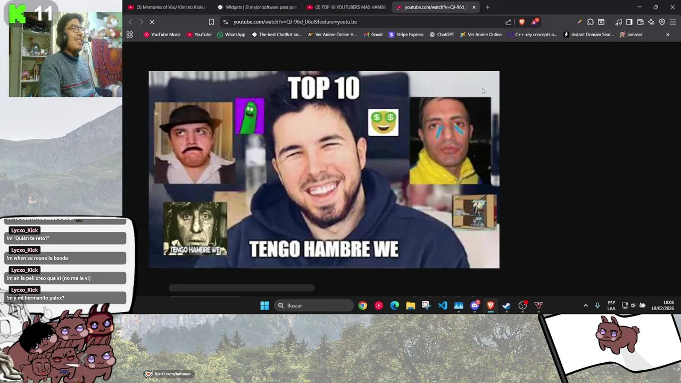Open YouTube Music app in taskbar
This screenshot has height=383, width=681.
pyautogui.click(x=378, y=305)
